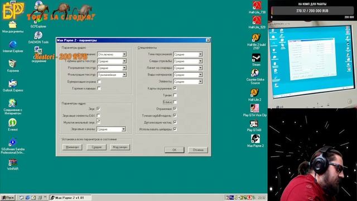
Task: Open the Глубина цвета текстур dropdown
Action: click(112, 61)
